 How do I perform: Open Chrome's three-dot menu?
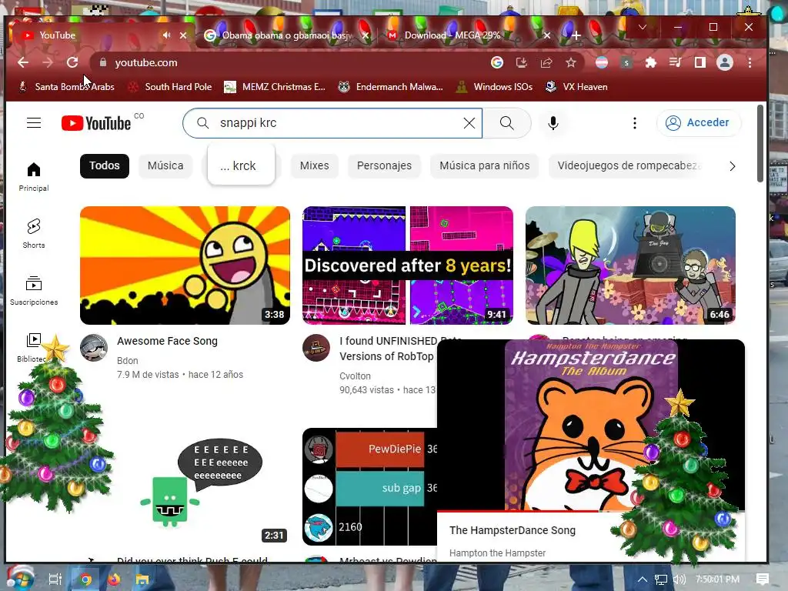pos(750,62)
